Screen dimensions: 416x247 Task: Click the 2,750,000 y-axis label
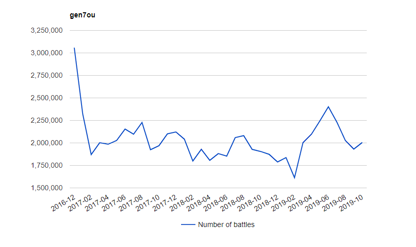[47, 76]
